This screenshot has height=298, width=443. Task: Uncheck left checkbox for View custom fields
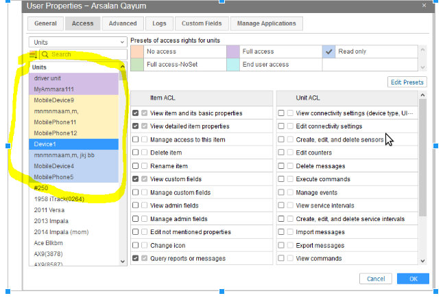[x=136, y=179]
